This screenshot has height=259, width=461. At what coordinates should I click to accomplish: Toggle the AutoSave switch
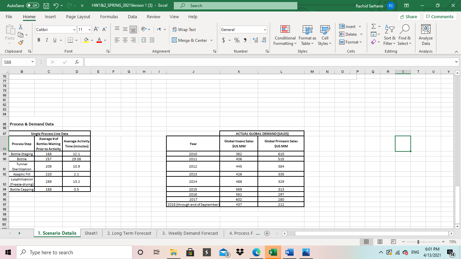click(x=32, y=6)
